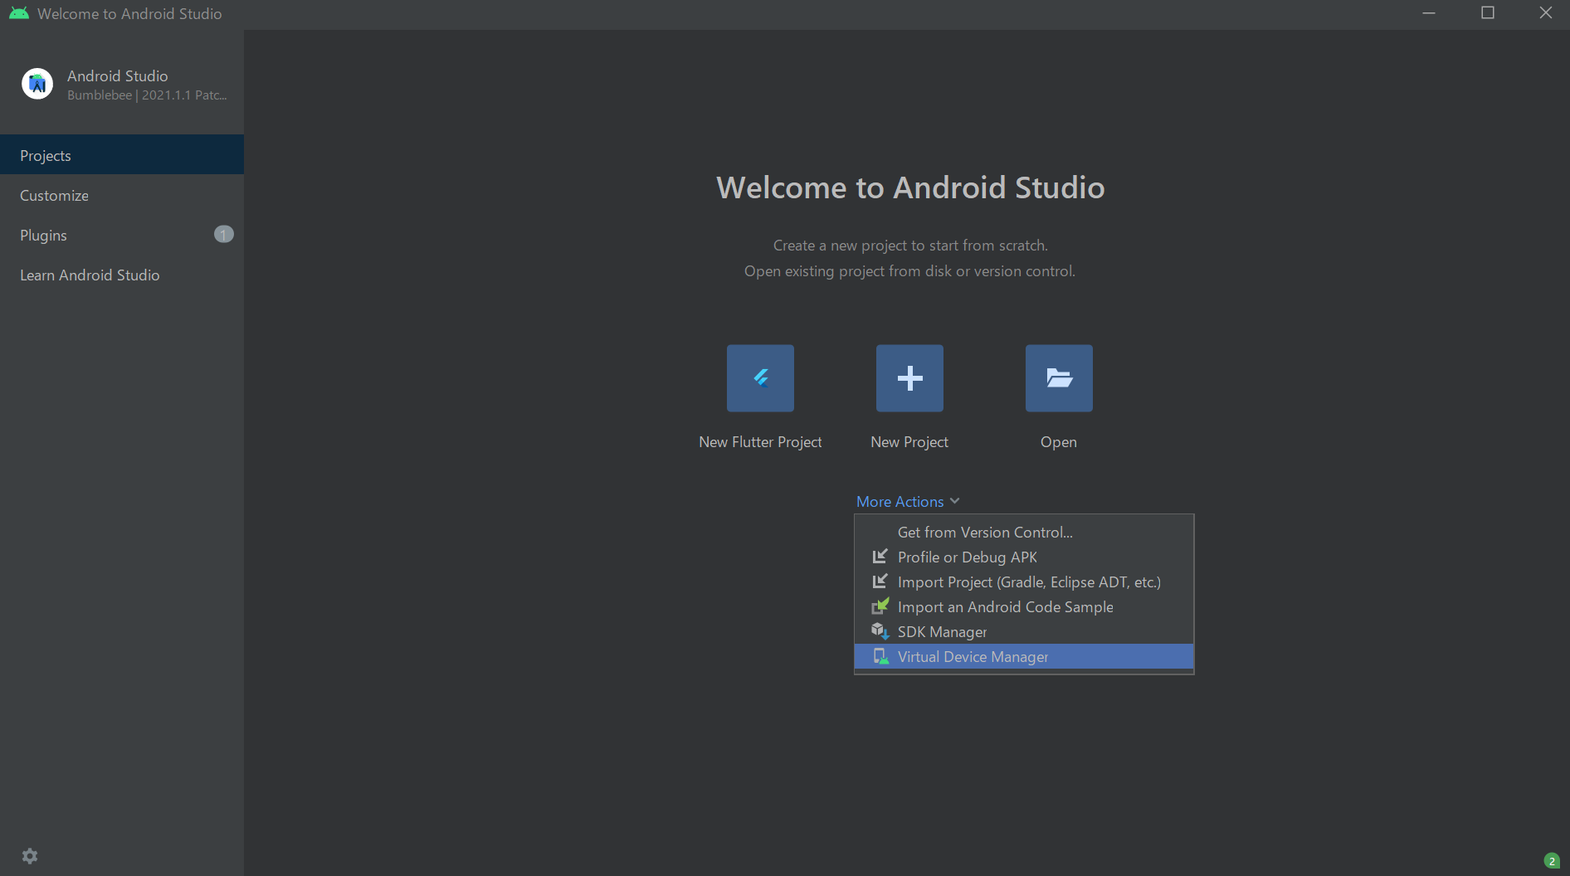1570x876 pixels.
Task: Click the Android icon in title bar
Action: pyautogui.click(x=18, y=13)
